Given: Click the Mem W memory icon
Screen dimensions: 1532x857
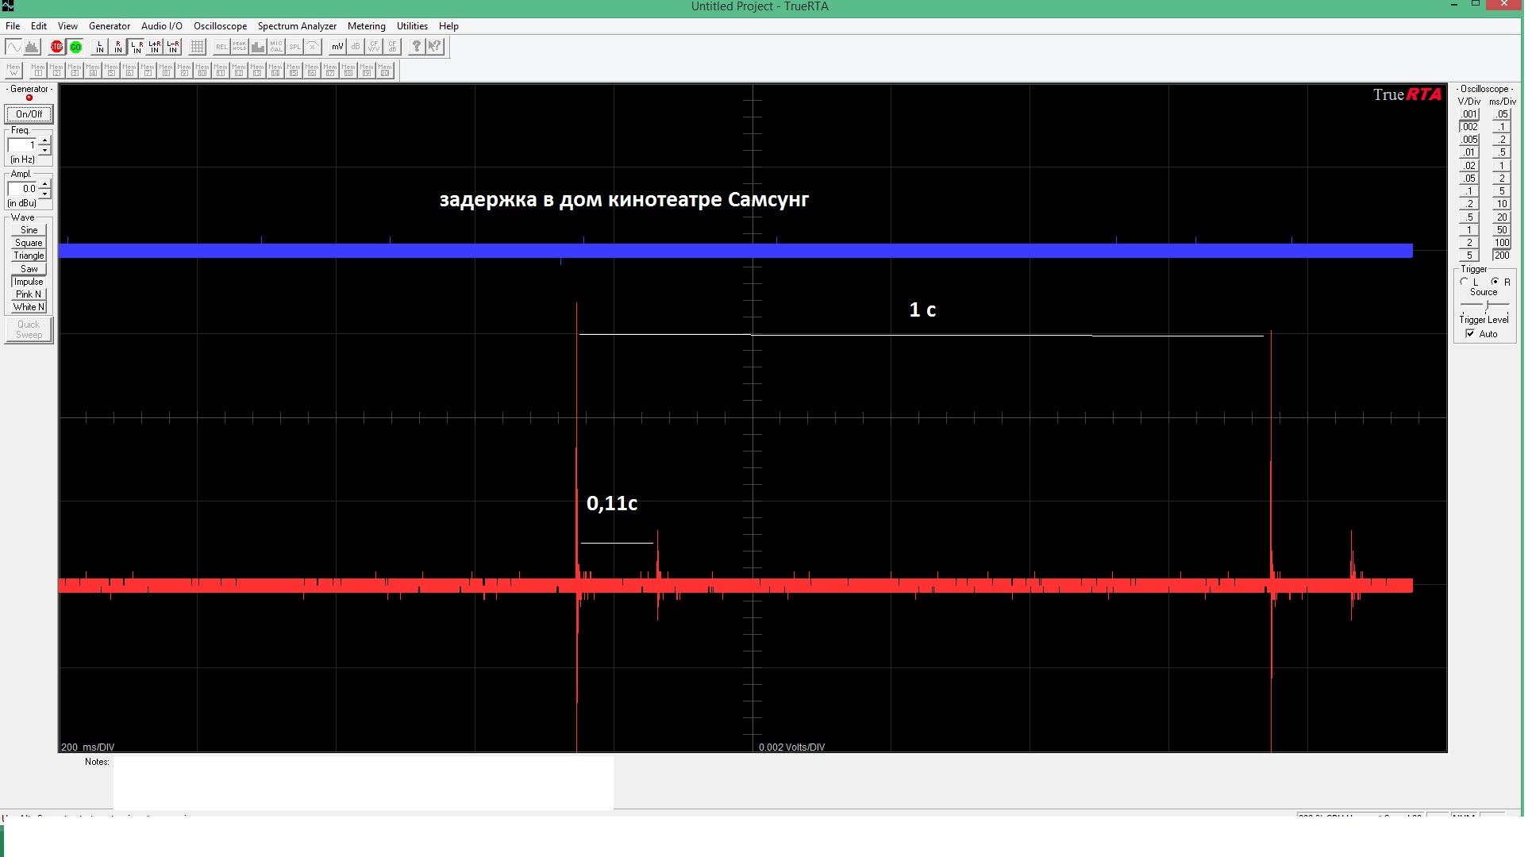Looking at the screenshot, I should click(13, 71).
